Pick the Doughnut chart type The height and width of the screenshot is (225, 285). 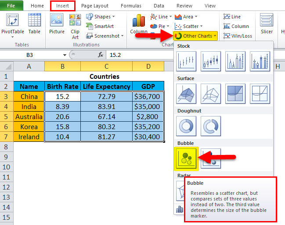coord(186,126)
